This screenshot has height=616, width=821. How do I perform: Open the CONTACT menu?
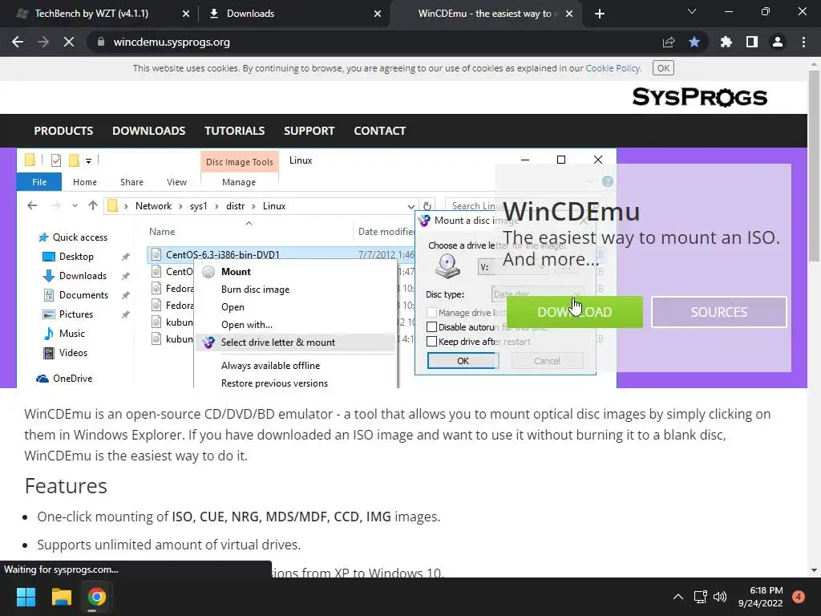[379, 131]
